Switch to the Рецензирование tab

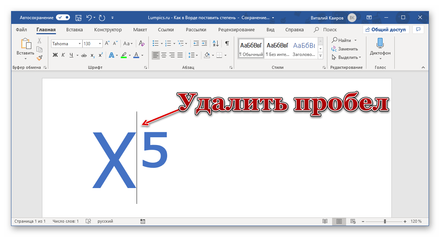[x=236, y=29]
